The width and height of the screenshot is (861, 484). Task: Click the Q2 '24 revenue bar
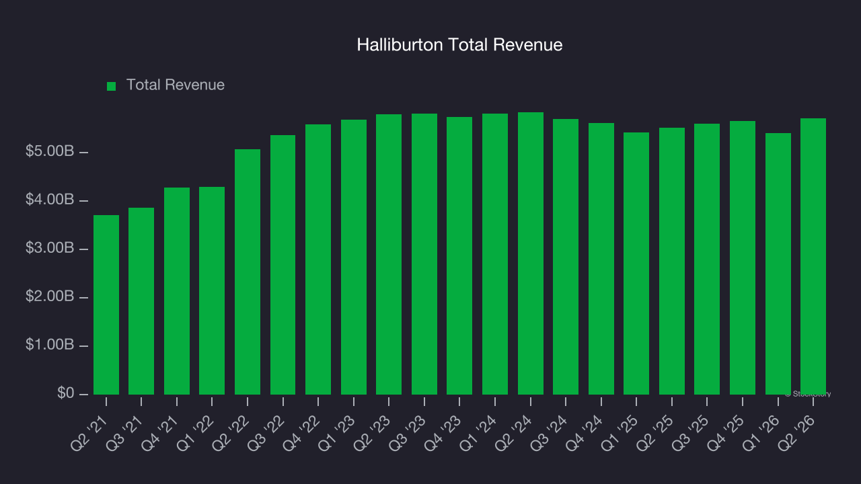coord(531,253)
